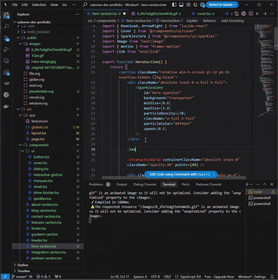This screenshot has width=278, height=280.
Task: Open panel more actions ellipsis
Action: click(x=257, y=184)
